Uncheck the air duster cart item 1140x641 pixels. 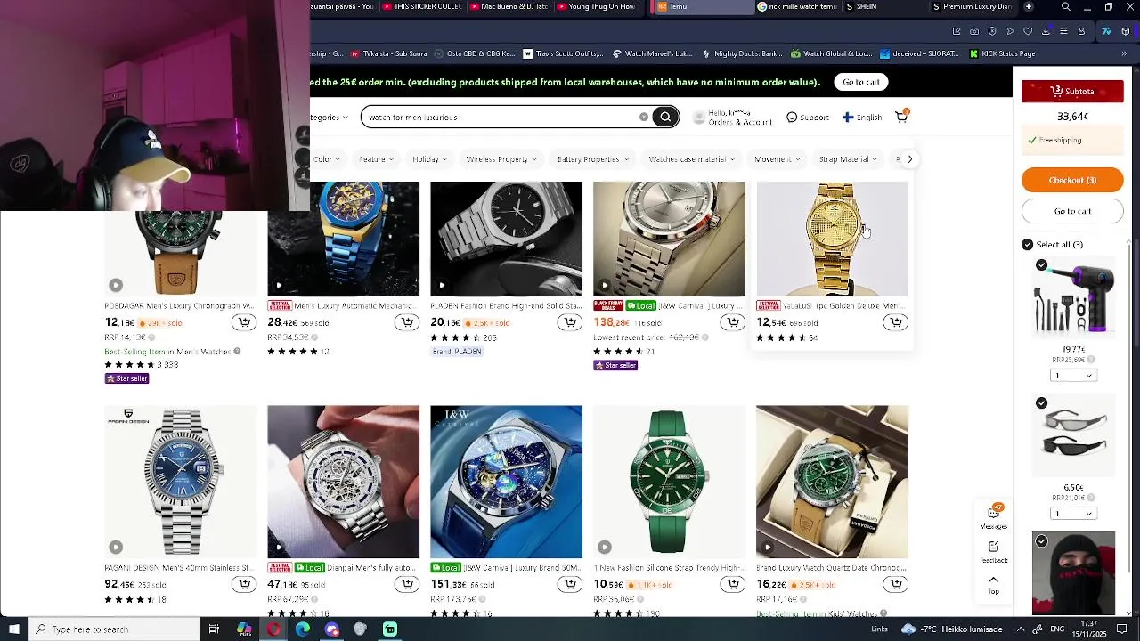[1041, 264]
